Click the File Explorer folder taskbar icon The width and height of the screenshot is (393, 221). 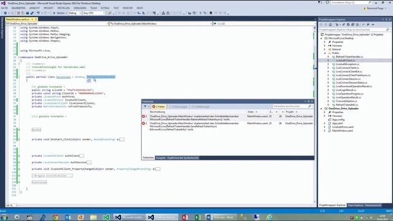pyautogui.click(x=93, y=217)
